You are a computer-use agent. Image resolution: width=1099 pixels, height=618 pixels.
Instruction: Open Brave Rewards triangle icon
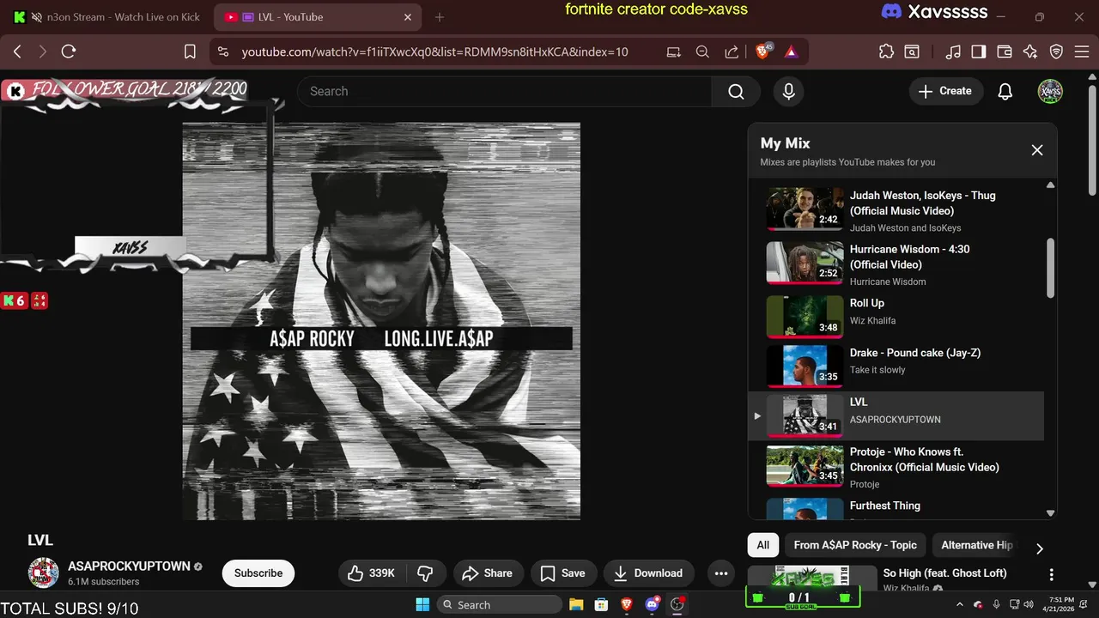[x=791, y=51]
